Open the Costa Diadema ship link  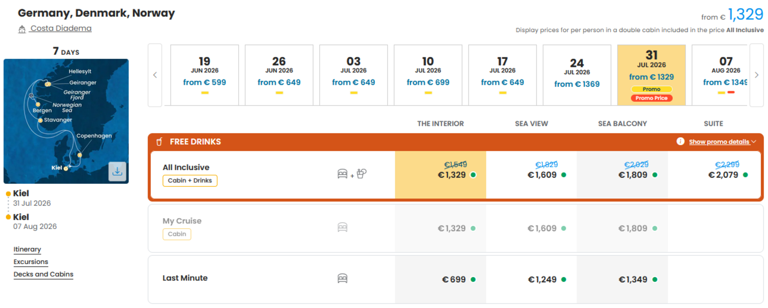(61, 28)
